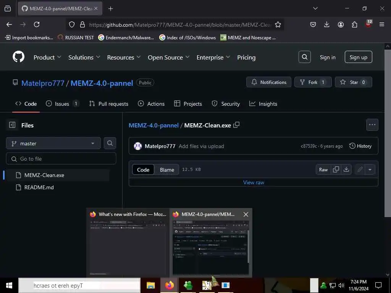Select README.md in the file tree
Viewport: 391px width, 293px height.
[x=39, y=187]
